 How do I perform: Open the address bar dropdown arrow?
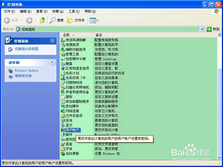[x=202, y=29]
